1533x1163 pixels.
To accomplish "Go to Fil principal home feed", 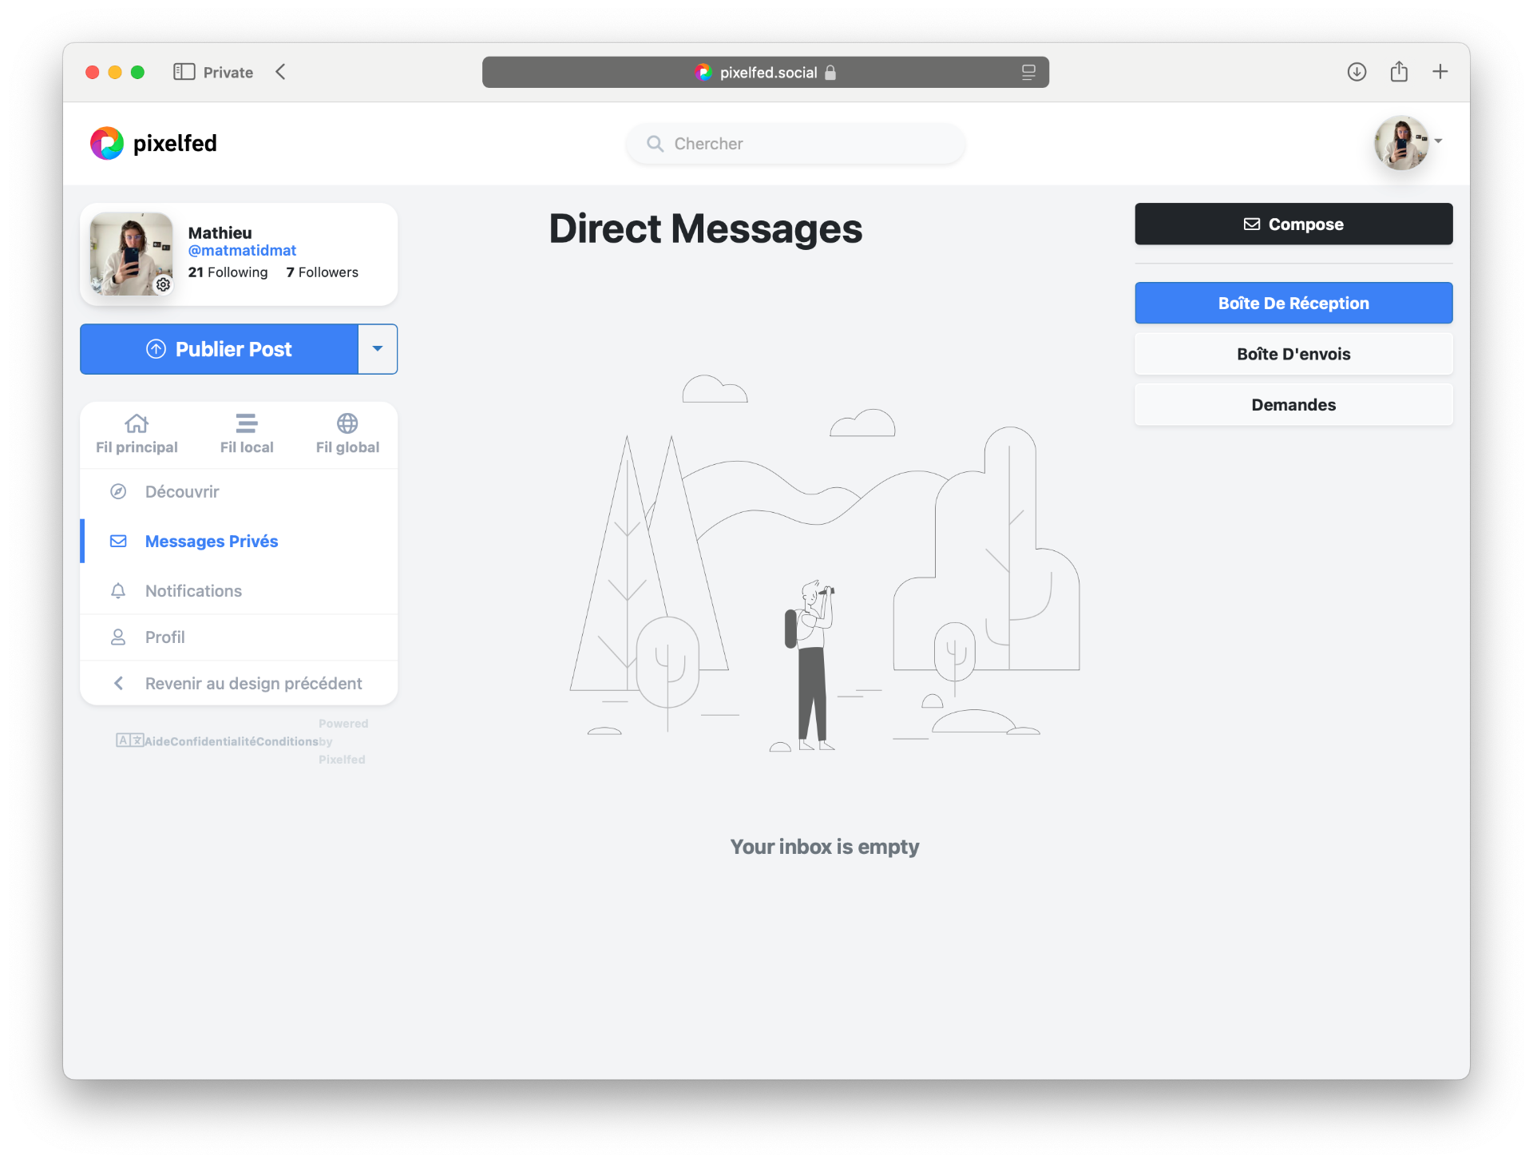I will pyautogui.click(x=137, y=434).
